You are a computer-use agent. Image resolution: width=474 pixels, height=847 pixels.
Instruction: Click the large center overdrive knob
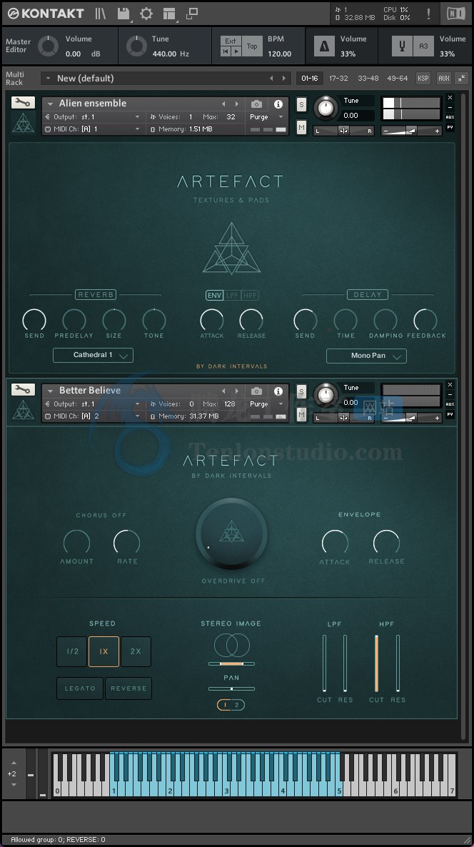pyautogui.click(x=231, y=533)
